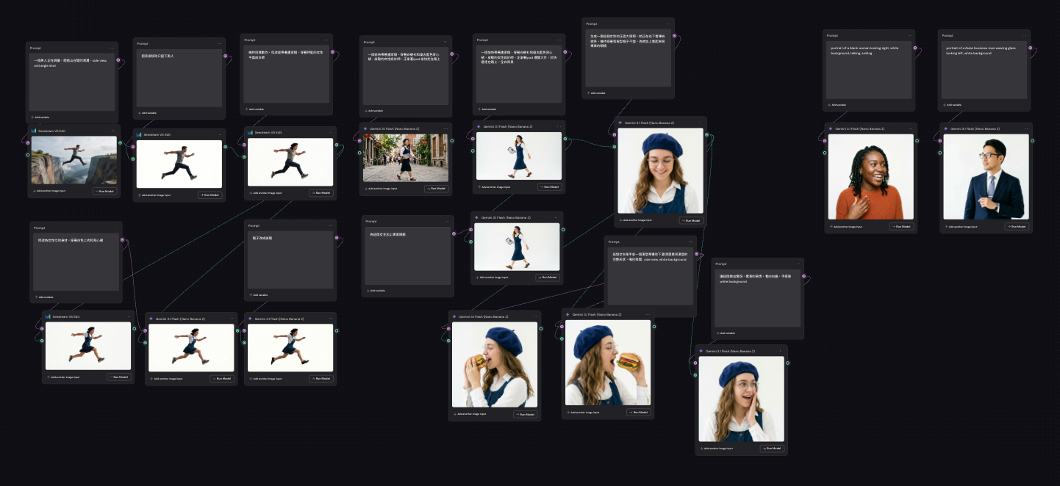Click Gemini sparkle icon on black woman portrait node
This screenshot has height=486, width=1060.
tap(831, 128)
